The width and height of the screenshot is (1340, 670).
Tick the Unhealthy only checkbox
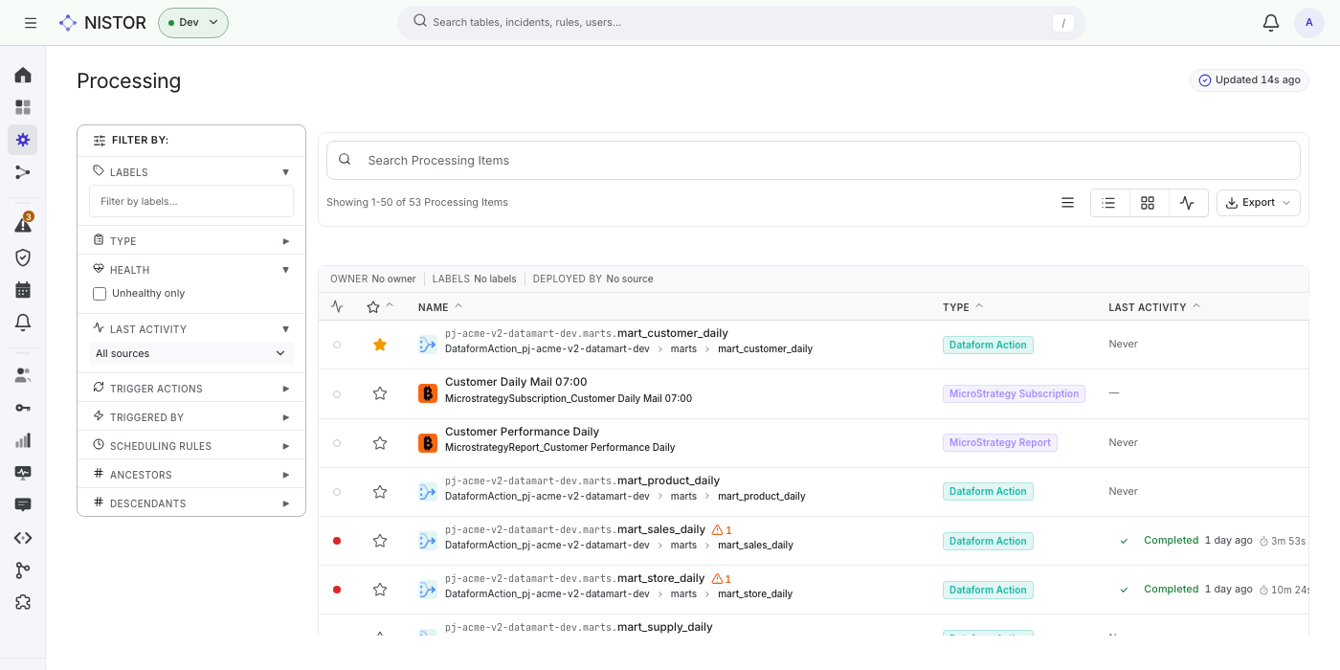(100, 294)
